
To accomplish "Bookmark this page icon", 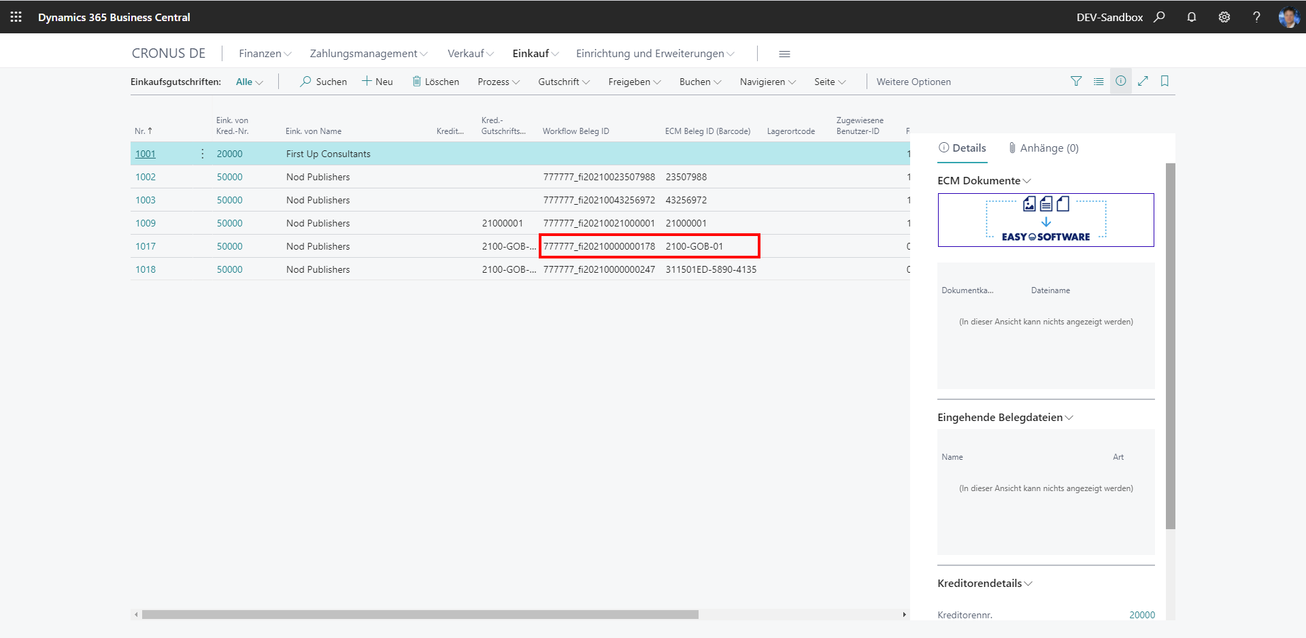I will tap(1165, 81).
